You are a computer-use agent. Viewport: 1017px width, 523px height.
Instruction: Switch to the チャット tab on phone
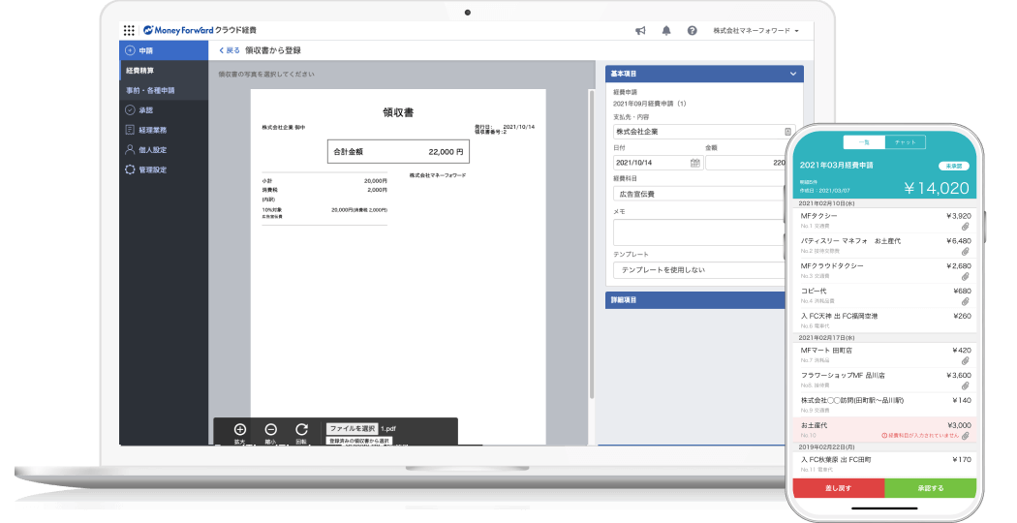point(905,142)
